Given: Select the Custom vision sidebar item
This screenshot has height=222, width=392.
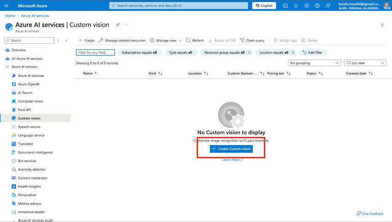Looking at the screenshot, I should (x=35, y=118).
